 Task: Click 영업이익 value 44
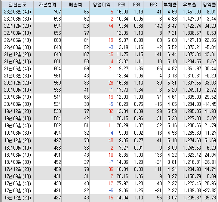(111, 26)
